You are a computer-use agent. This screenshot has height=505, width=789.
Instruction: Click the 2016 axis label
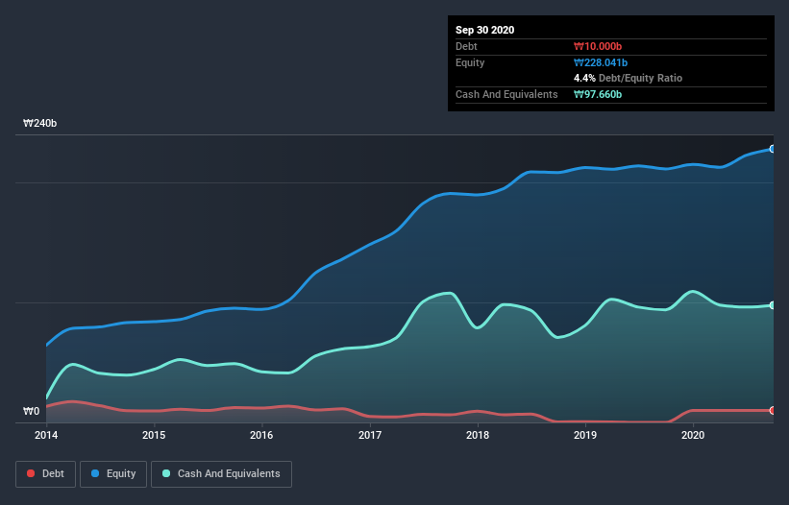[x=261, y=435]
